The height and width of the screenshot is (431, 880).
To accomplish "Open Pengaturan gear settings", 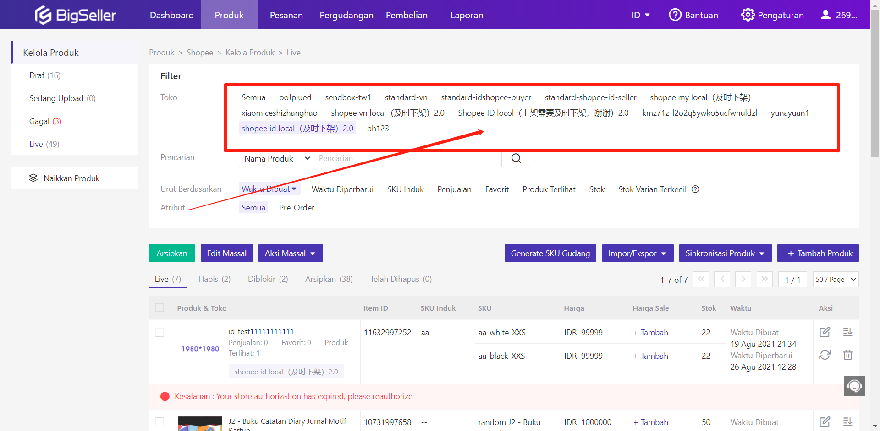I will (x=748, y=15).
